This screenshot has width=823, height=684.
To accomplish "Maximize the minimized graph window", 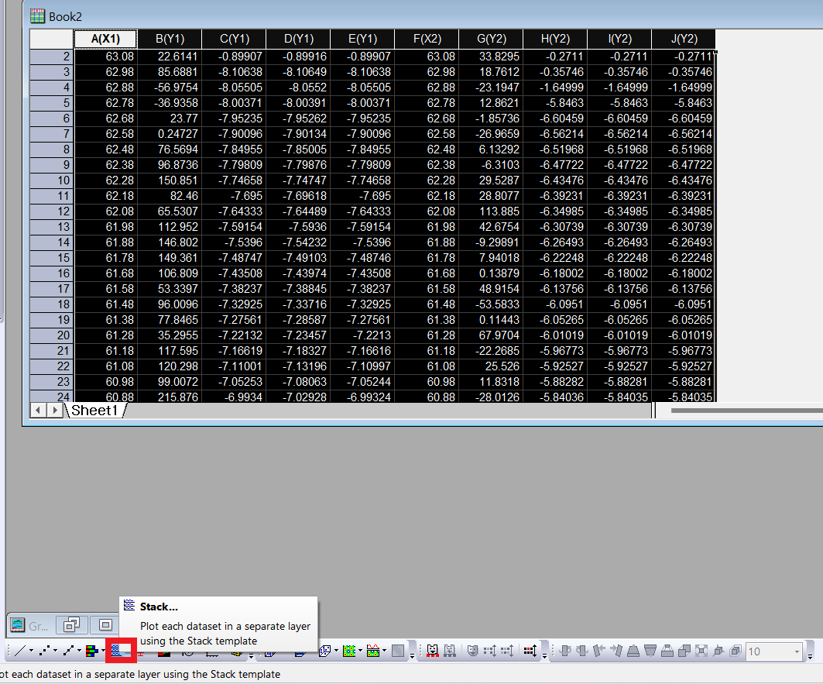I will 105,624.
